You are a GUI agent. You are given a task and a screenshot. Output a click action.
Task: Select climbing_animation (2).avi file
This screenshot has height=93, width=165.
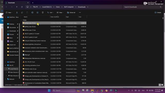pyautogui.click(x=54, y=65)
